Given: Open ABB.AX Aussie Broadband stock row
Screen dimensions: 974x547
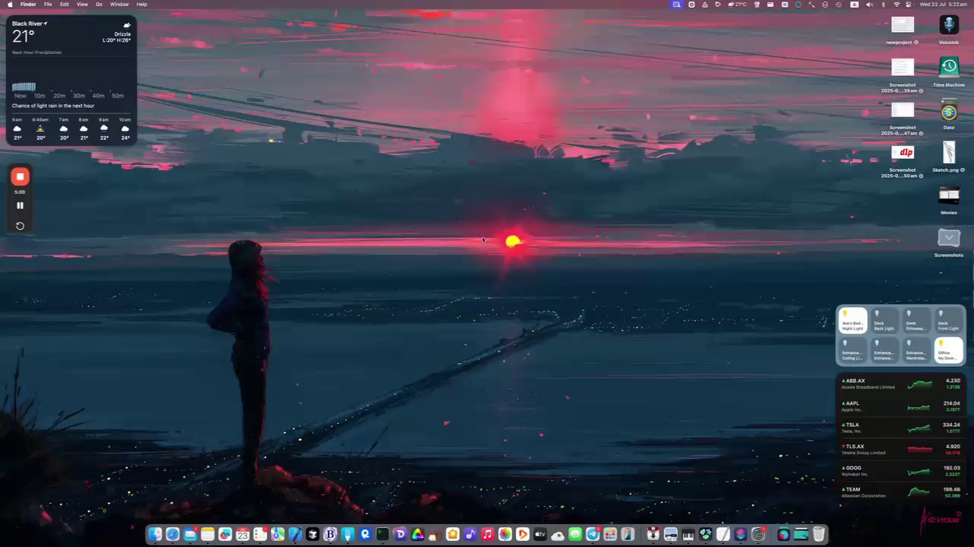Looking at the screenshot, I should pos(901,384).
